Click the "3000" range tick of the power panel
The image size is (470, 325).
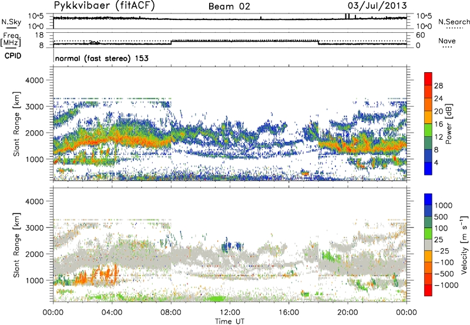click(x=34, y=107)
